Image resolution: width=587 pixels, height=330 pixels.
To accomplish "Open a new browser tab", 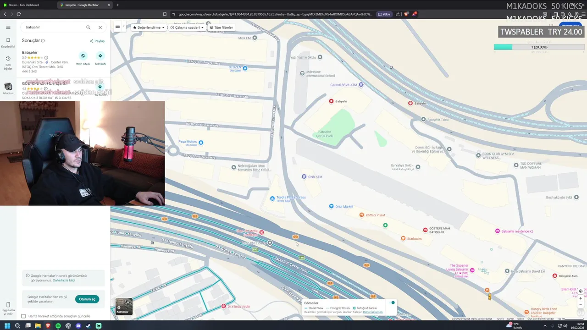I will pos(117,5).
